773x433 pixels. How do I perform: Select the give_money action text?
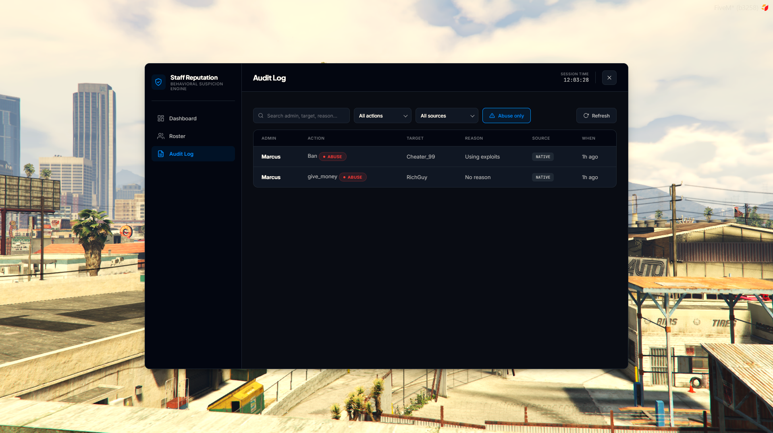coord(322,177)
